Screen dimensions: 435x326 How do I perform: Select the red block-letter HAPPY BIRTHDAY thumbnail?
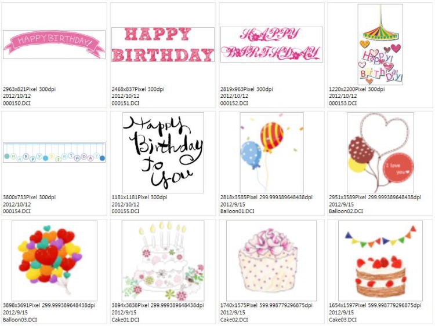pos(163,45)
